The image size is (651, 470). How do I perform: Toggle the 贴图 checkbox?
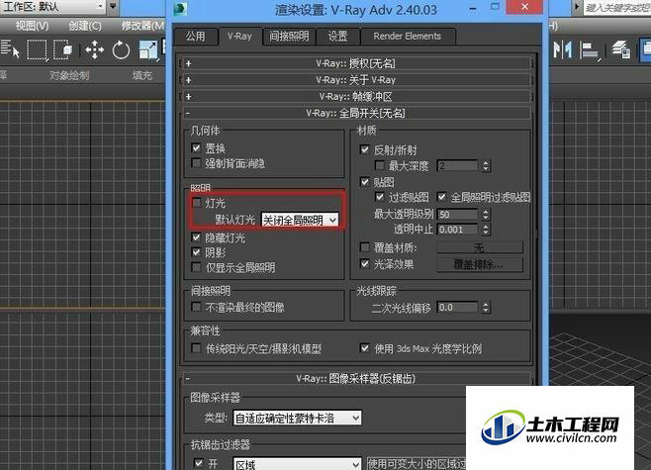pos(364,182)
